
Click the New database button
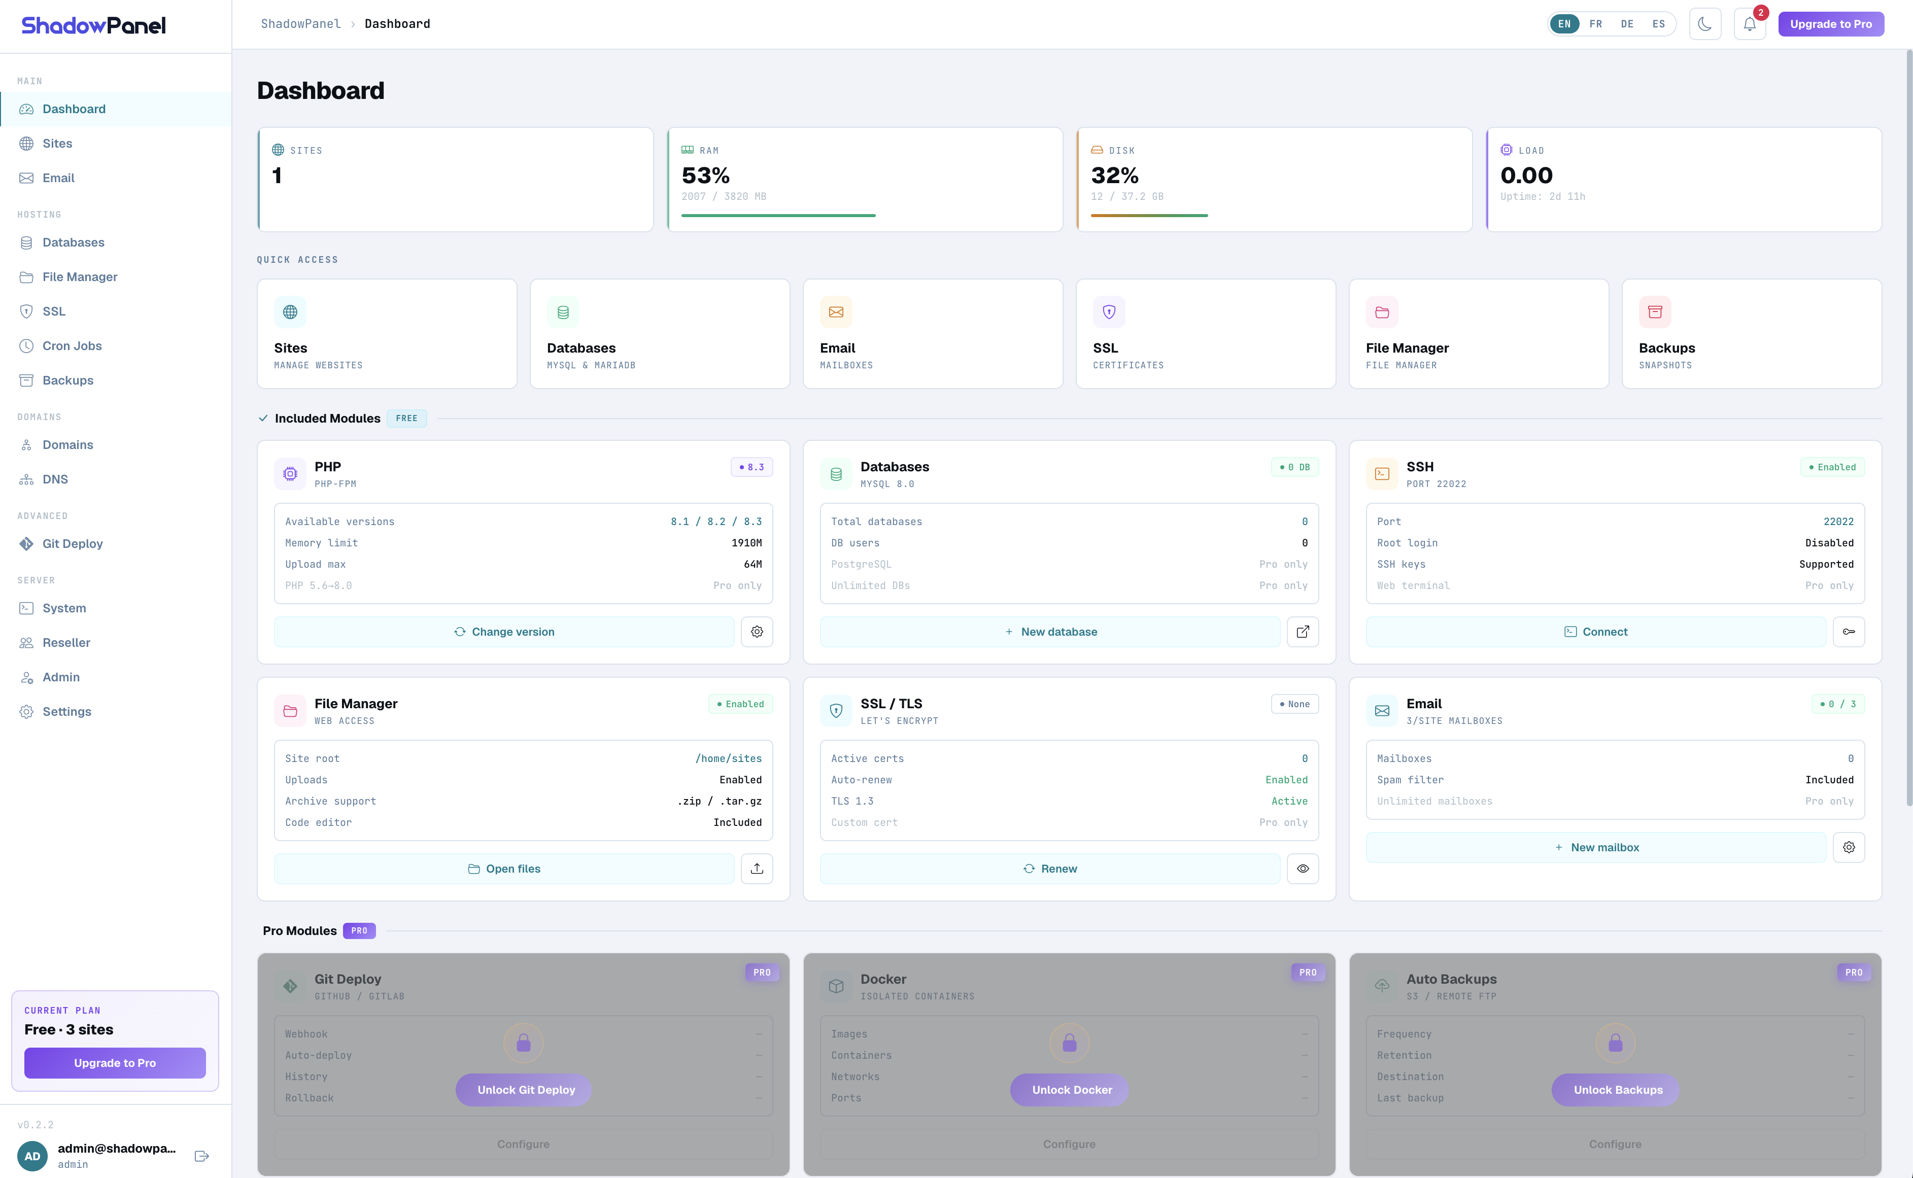(1050, 632)
